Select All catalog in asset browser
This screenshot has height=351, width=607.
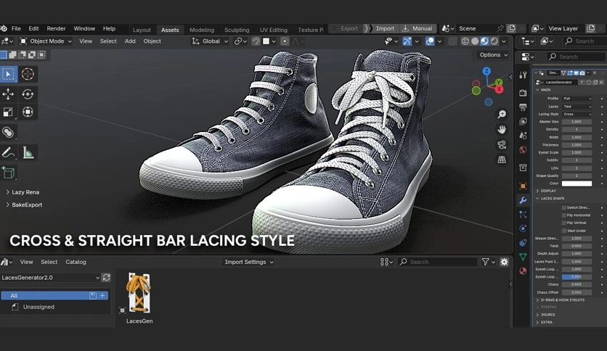(x=54, y=296)
